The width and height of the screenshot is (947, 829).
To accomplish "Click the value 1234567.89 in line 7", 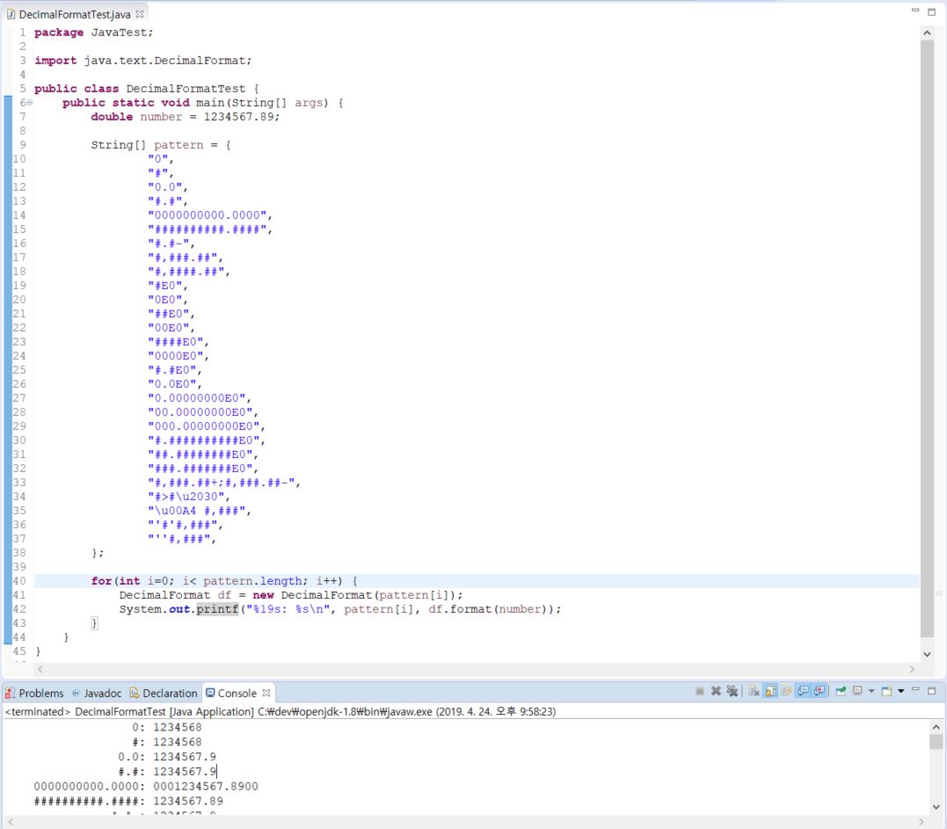I will pyautogui.click(x=238, y=117).
